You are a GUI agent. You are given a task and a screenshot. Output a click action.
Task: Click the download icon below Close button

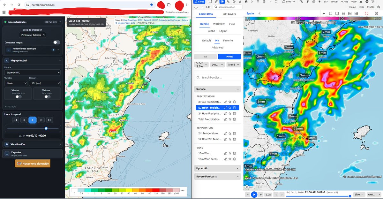point(196,7)
